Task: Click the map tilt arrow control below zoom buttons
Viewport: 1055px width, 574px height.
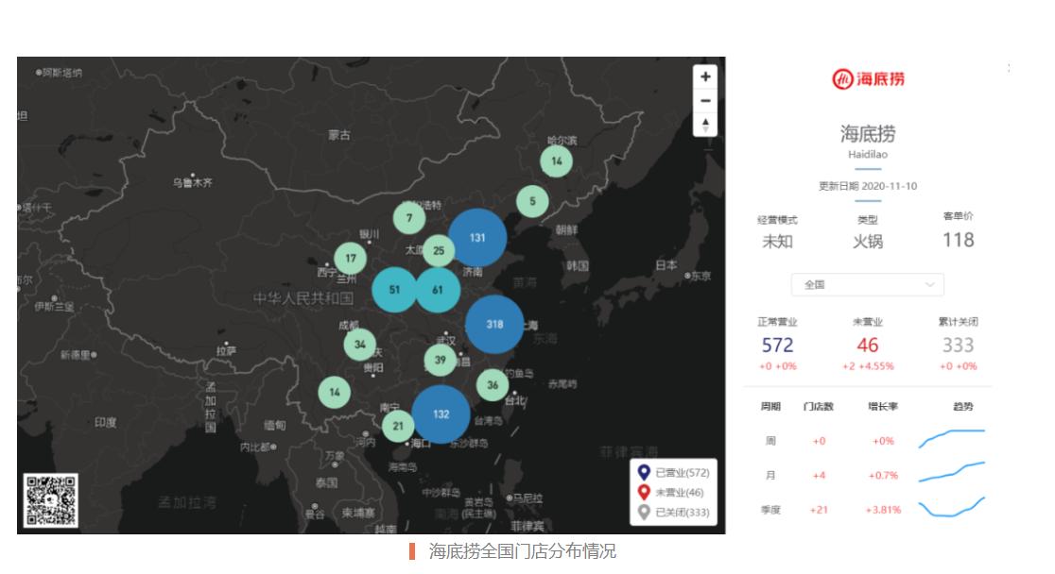Action: (x=705, y=124)
